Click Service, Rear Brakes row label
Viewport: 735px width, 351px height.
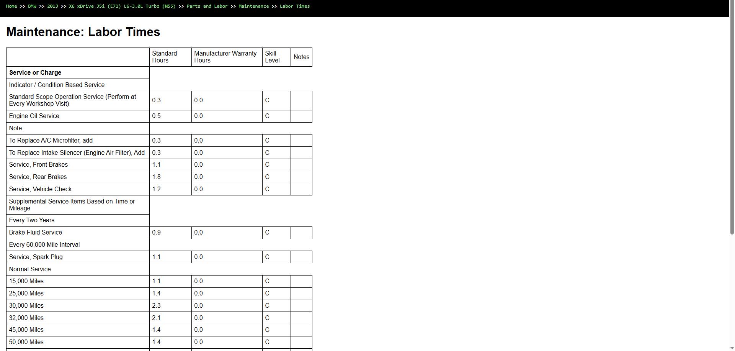coord(38,177)
